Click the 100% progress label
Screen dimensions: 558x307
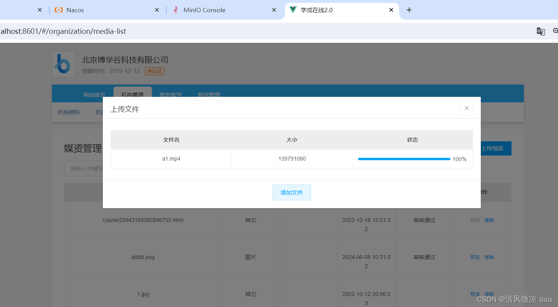pyautogui.click(x=460, y=159)
